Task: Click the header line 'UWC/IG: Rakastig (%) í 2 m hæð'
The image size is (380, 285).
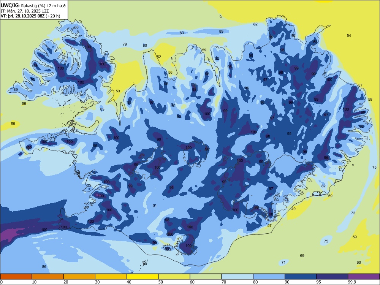Action: tap(33, 6)
